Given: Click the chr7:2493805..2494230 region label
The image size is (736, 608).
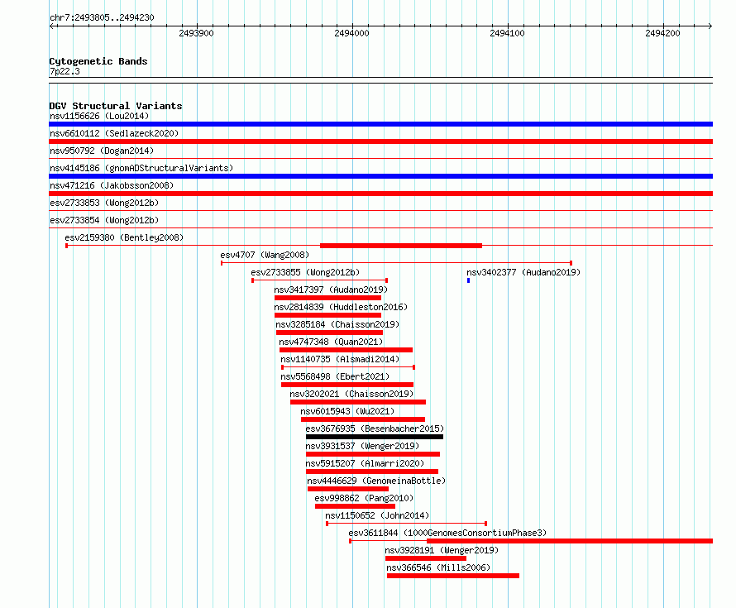Looking at the screenshot, I should click(102, 17).
